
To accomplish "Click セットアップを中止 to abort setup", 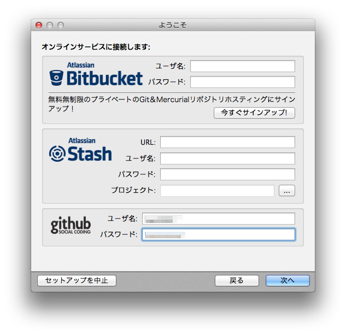I will [x=77, y=280].
